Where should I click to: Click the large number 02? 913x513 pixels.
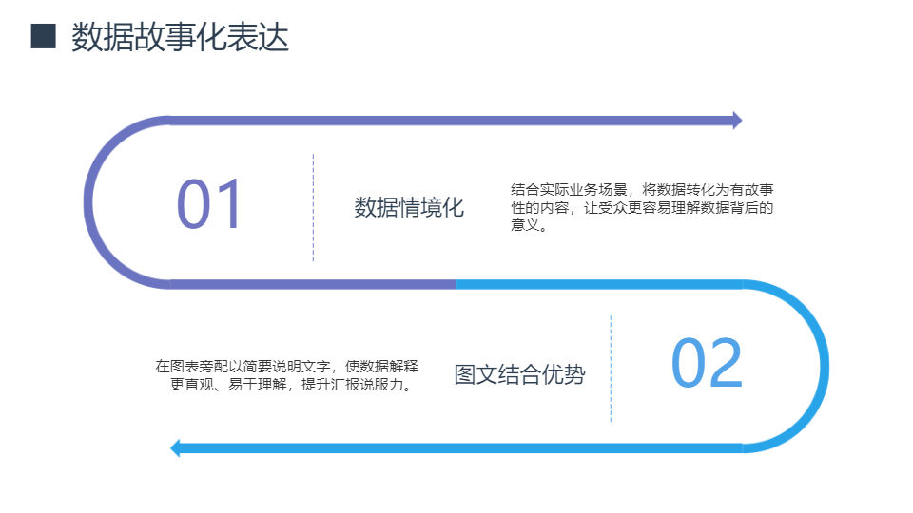click(707, 363)
